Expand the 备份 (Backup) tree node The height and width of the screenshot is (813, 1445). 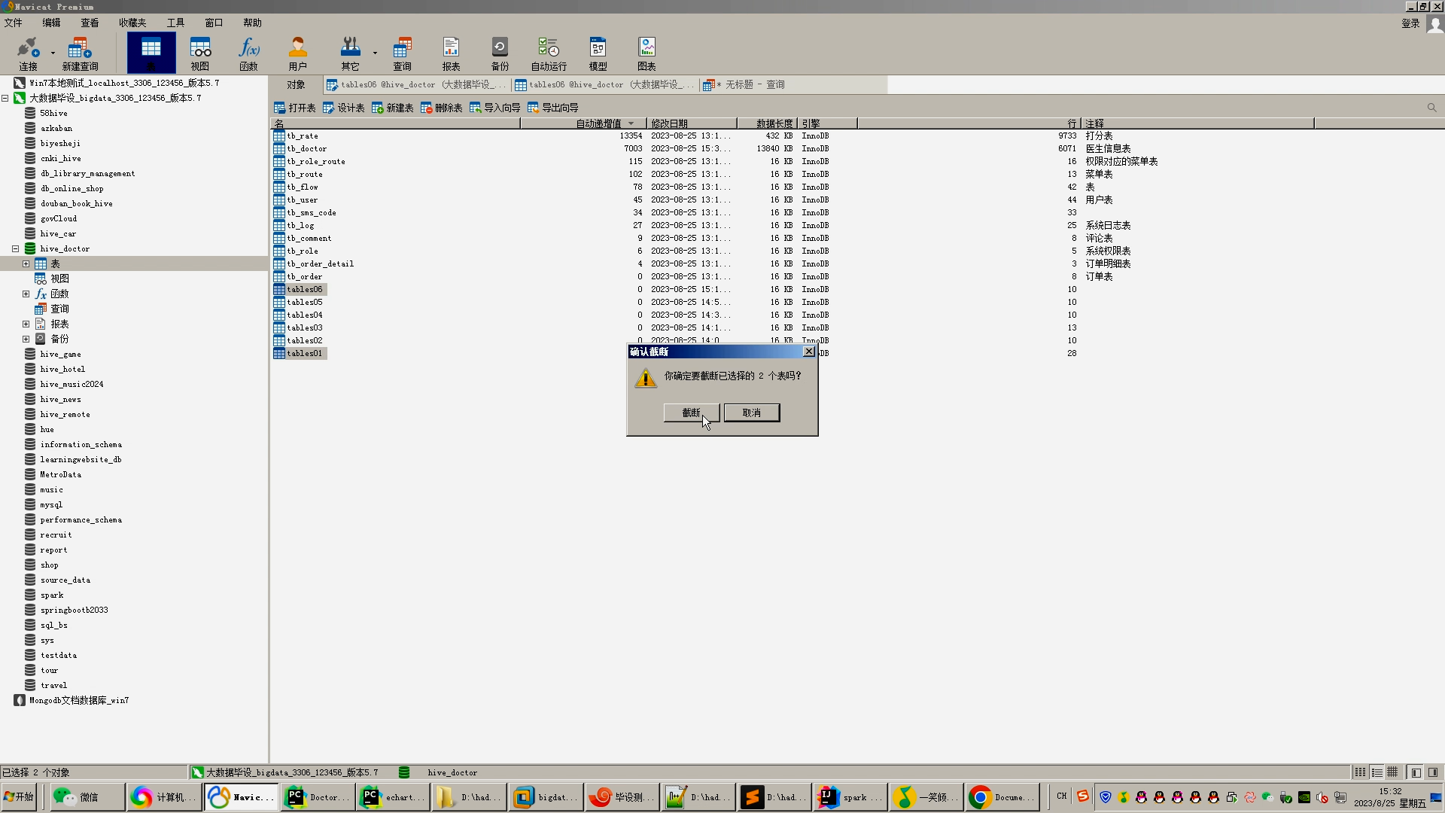26,339
